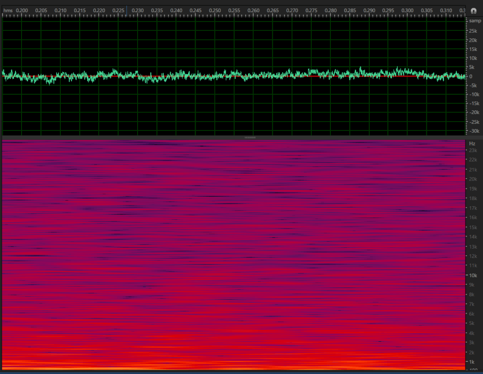Click the 15k frequency label on the right
483x374 pixels.
pyautogui.click(x=473, y=227)
